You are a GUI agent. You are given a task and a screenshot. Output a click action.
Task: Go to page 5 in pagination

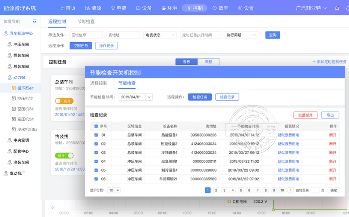[x=241, y=190]
